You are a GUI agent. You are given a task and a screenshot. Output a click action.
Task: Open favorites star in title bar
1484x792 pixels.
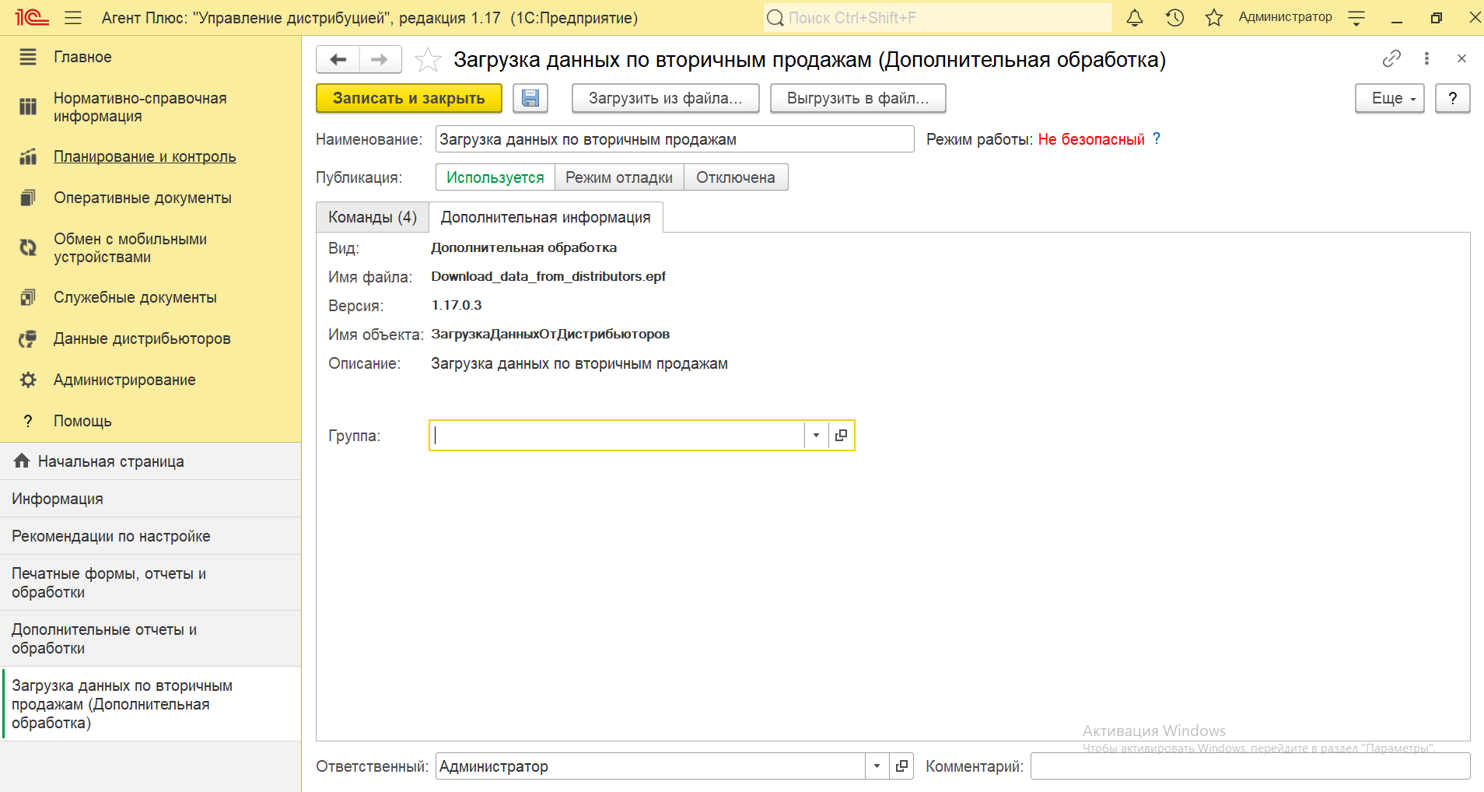[1214, 17]
